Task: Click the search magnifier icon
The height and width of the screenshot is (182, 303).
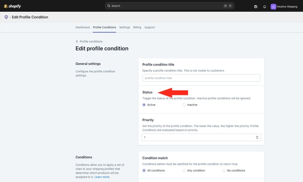Action: coord(109,6)
